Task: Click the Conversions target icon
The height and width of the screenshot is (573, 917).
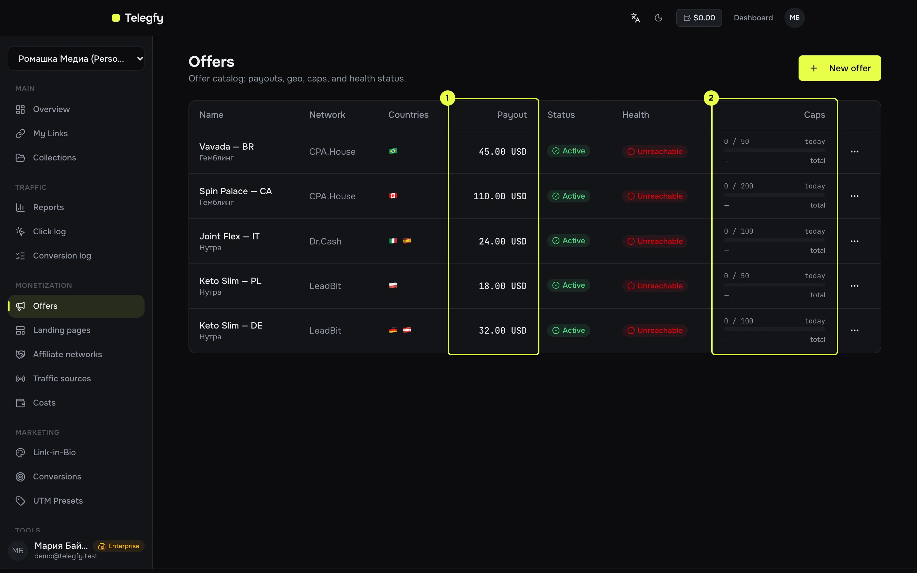Action: (x=20, y=477)
